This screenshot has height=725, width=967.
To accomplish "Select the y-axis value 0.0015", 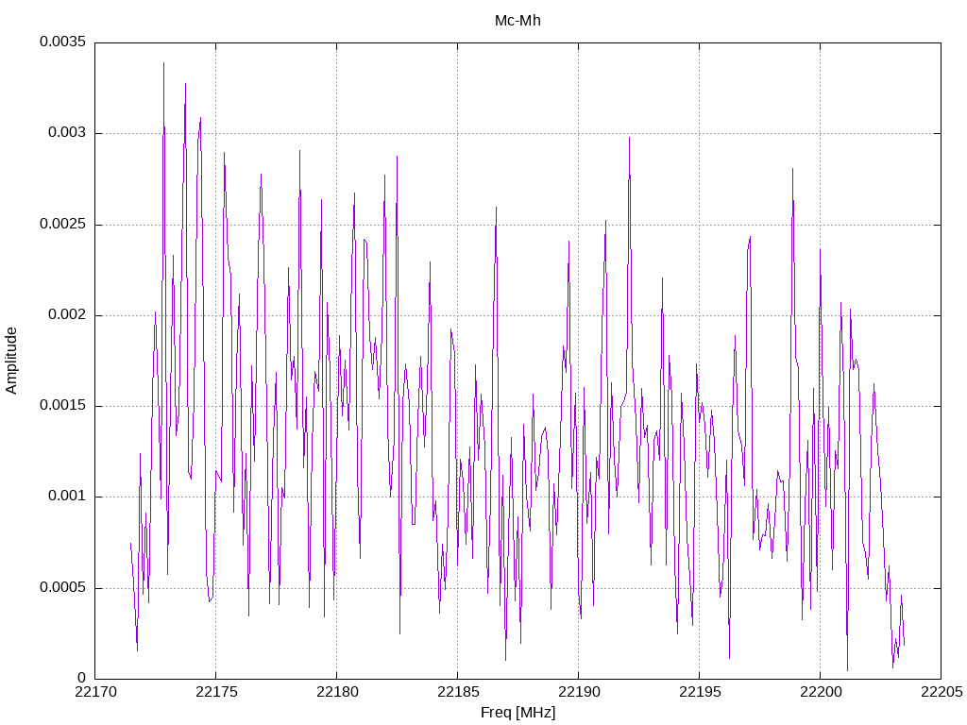I will coord(63,406).
